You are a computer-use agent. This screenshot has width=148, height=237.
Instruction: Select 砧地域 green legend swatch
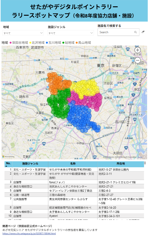click(x=63, y=43)
